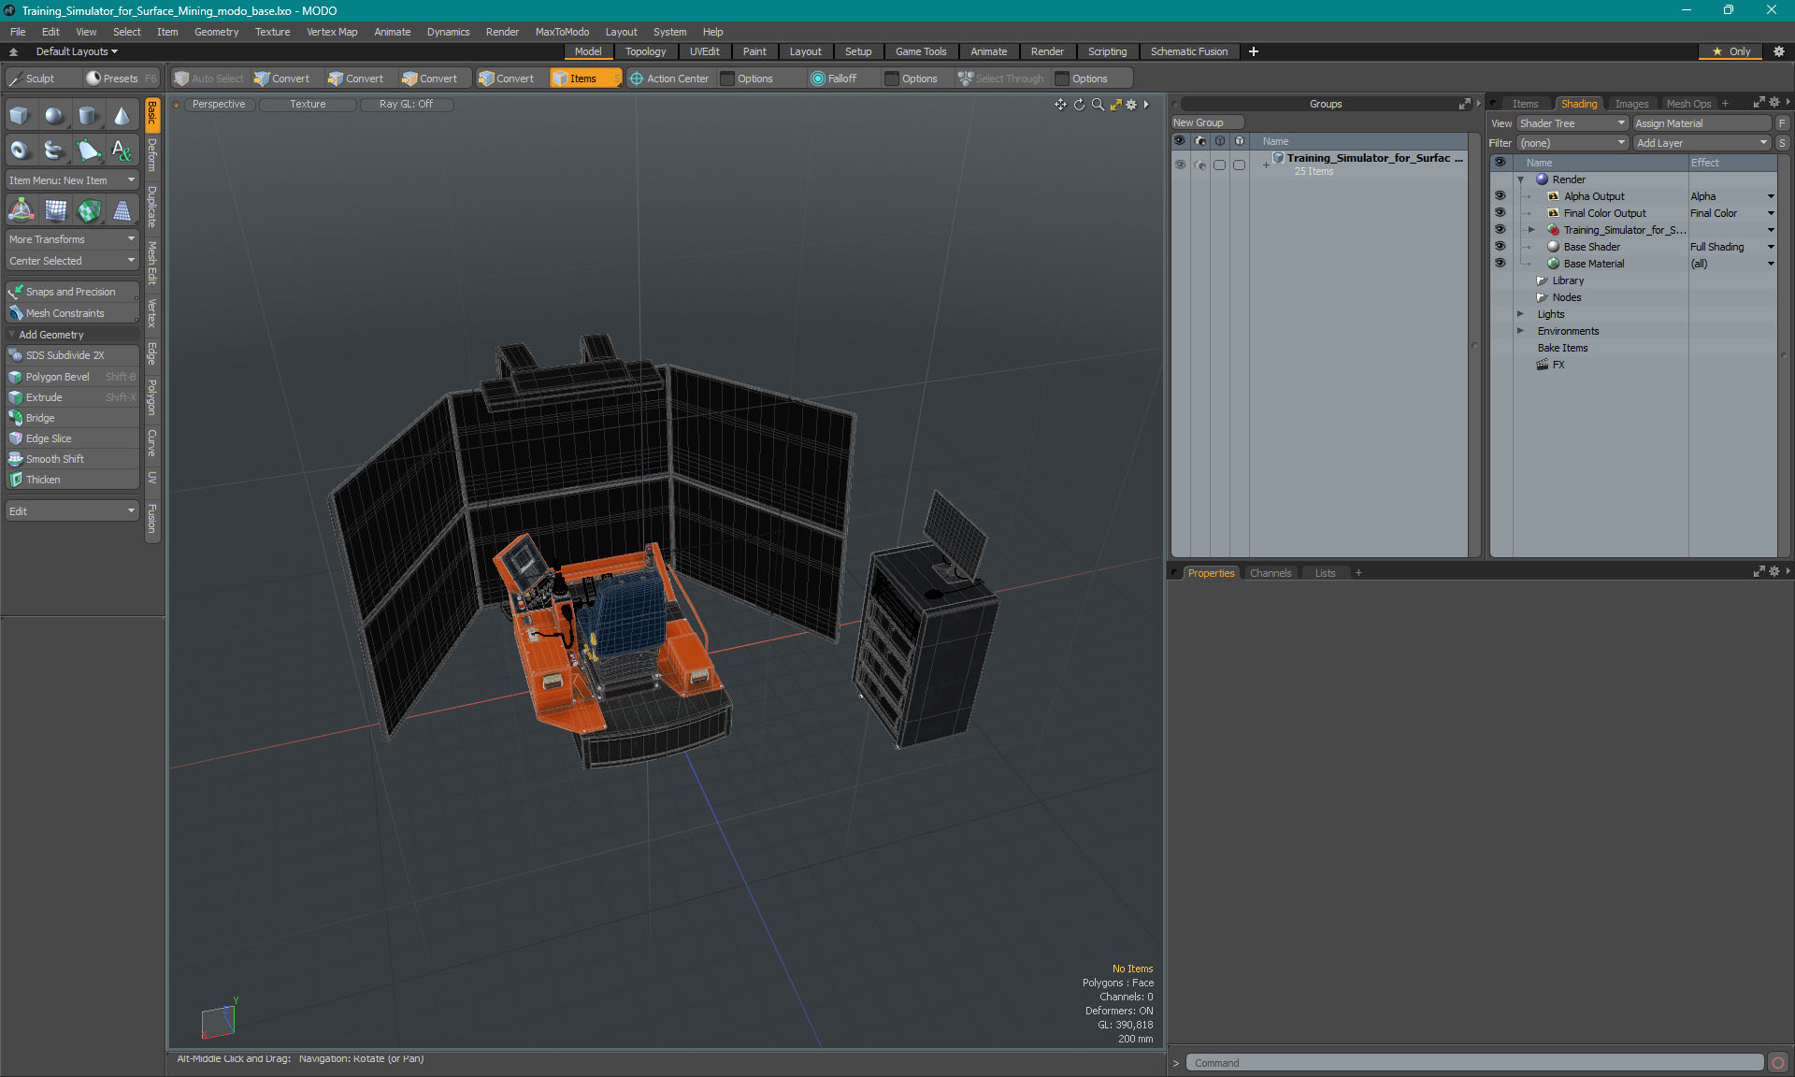Select the Sphere primitive tool

pos(54,116)
